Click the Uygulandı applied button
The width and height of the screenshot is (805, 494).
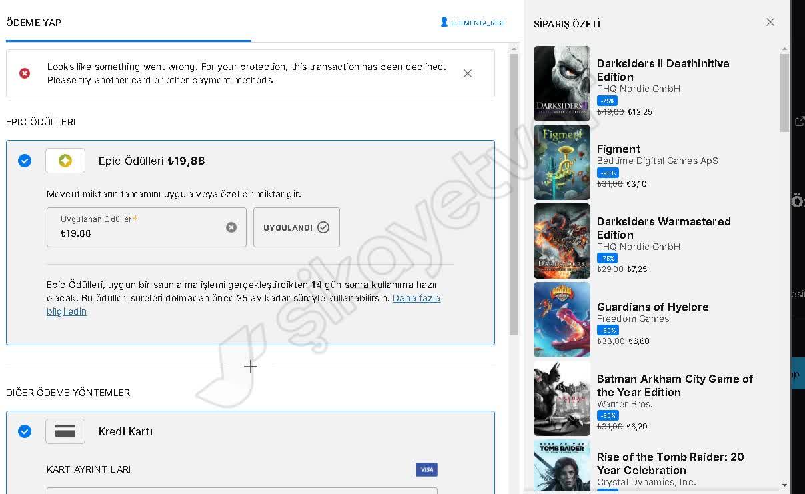pos(297,227)
